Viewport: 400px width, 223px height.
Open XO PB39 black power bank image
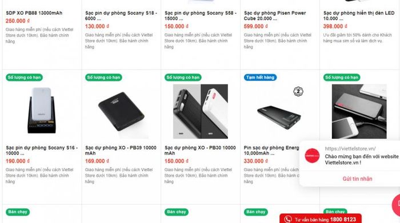coord(121,112)
